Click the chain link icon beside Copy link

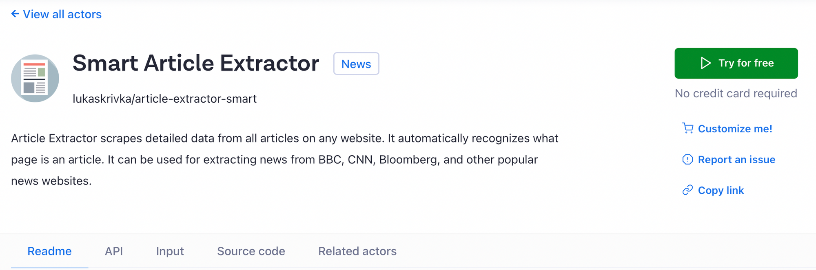click(x=688, y=190)
